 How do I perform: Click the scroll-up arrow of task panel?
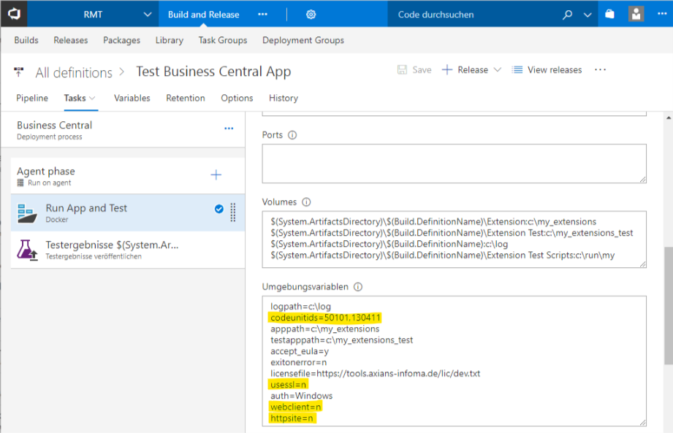[669, 118]
